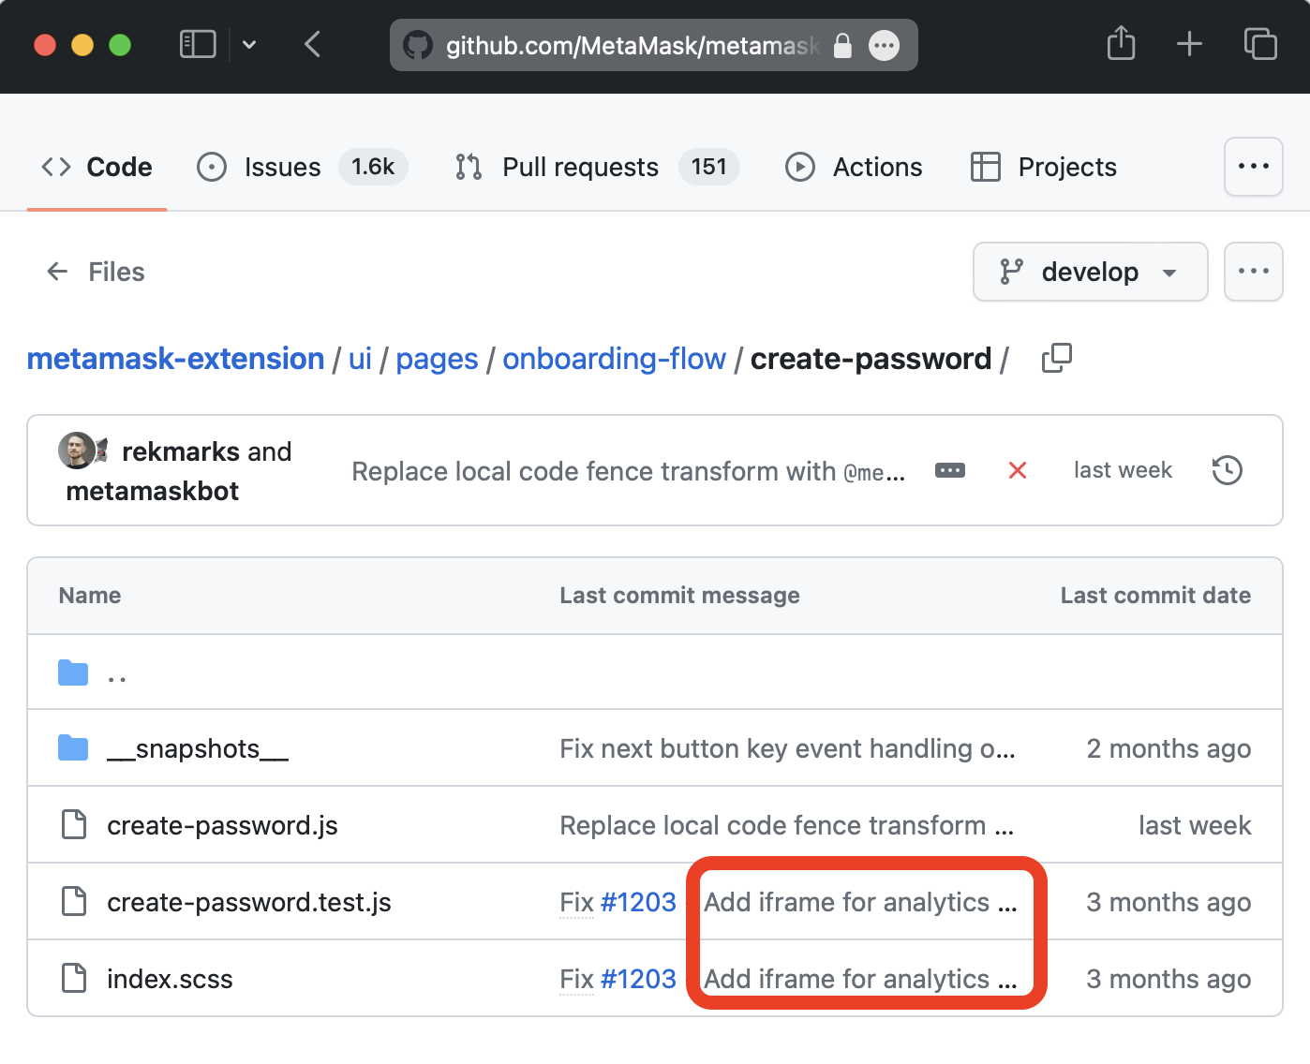Switch to the Issues tab
The image size is (1310, 1064).
(x=302, y=167)
